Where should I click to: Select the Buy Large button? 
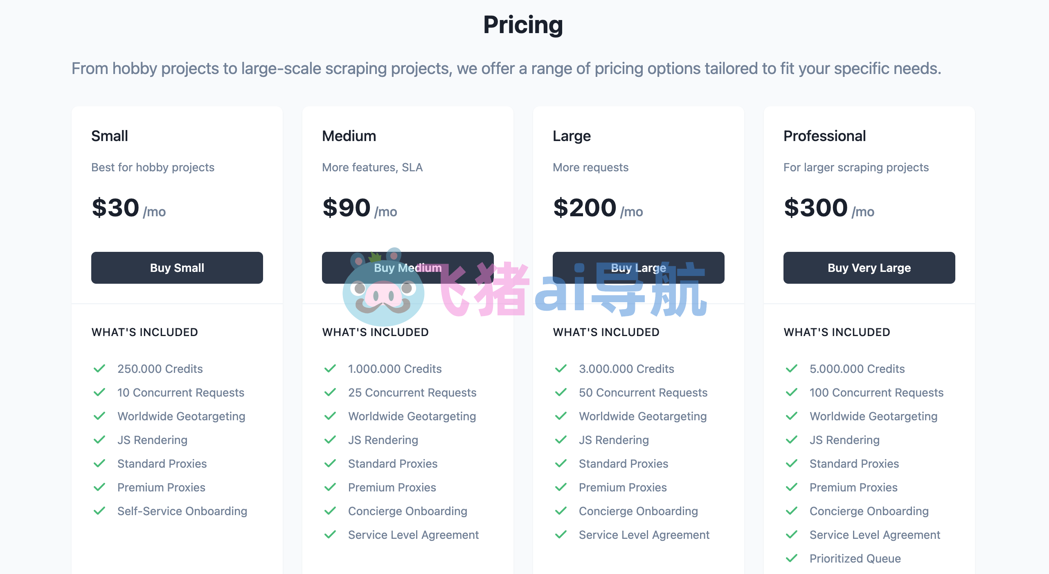(x=638, y=268)
